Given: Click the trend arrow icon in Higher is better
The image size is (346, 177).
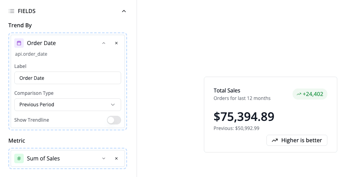Looking at the screenshot, I should point(275,140).
